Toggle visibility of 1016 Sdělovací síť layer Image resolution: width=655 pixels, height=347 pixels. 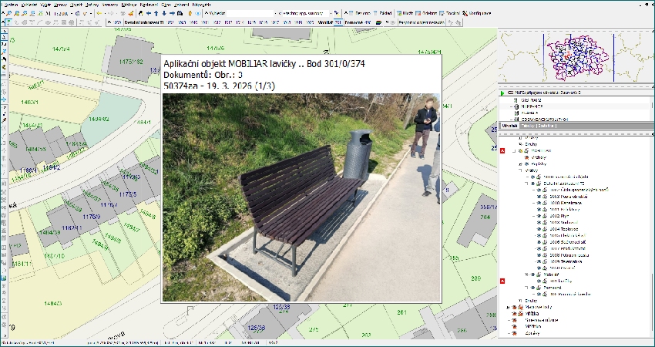pos(539,242)
